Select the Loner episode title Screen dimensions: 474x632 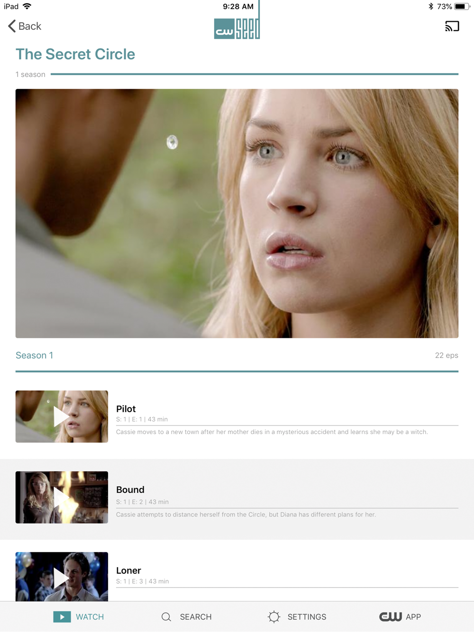pyautogui.click(x=128, y=570)
